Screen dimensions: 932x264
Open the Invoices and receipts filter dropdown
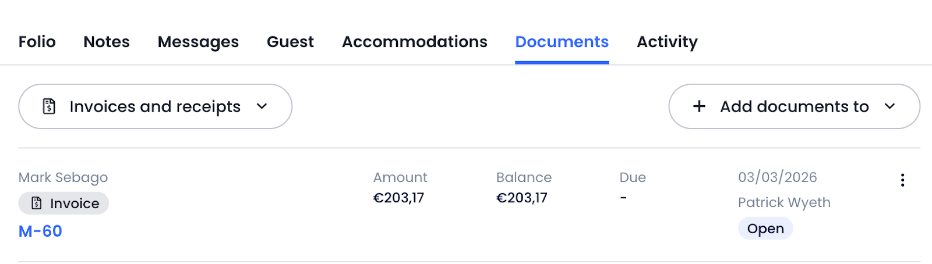[155, 106]
